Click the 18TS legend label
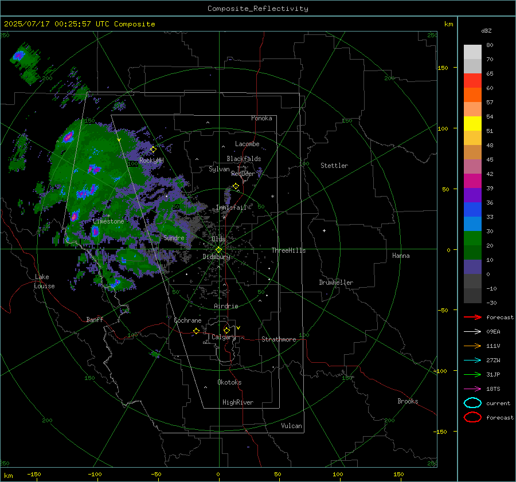Screen dimensions: 516x482 click(493, 389)
